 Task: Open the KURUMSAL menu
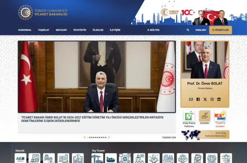pyautogui.click(x=25, y=30)
